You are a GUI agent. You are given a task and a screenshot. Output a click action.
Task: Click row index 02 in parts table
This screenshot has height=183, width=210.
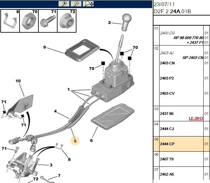coord(156,48)
